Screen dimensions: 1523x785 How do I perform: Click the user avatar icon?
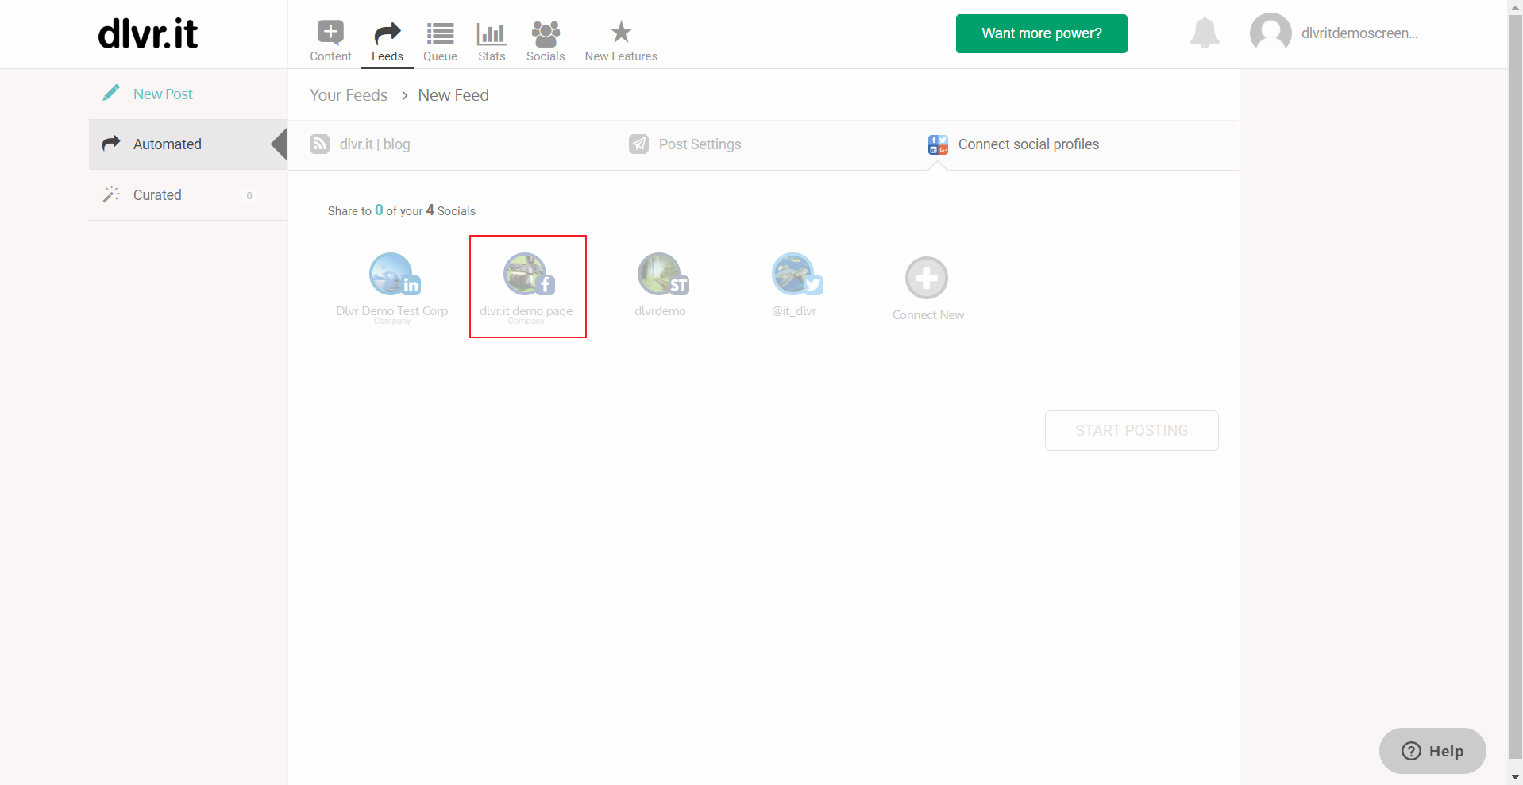click(1270, 33)
